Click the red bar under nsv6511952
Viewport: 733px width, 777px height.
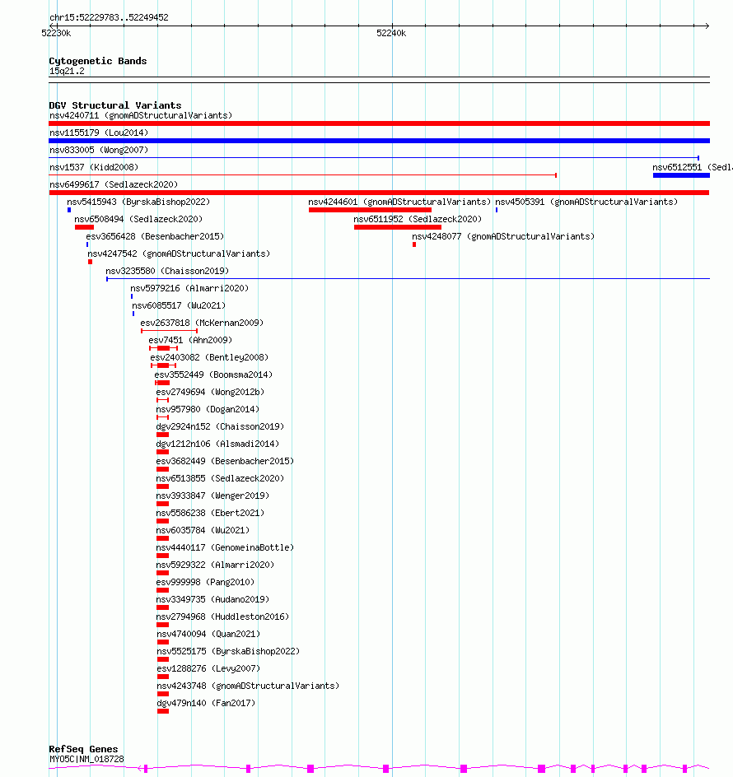click(398, 227)
